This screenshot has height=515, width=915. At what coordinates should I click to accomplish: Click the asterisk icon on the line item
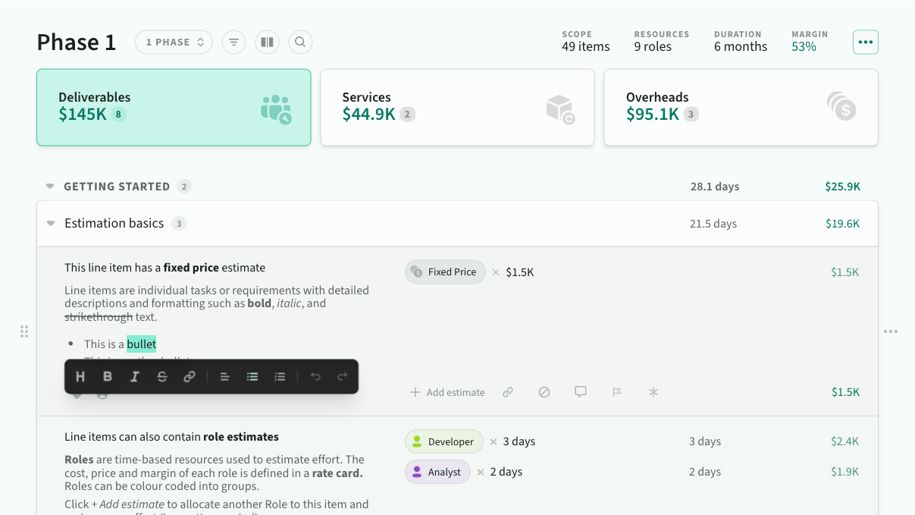(653, 392)
